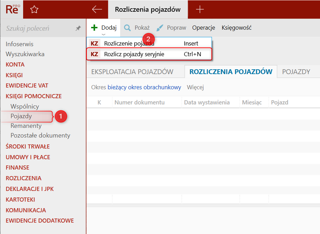Open Infoserwis in the sidebar
This screenshot has width=320, height=234.
(x=20, y=44)
